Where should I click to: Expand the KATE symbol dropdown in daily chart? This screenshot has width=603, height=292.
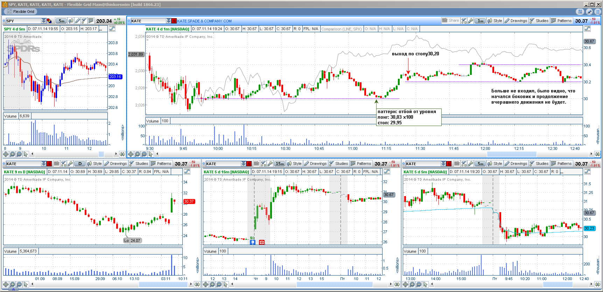pyautogui.click(x=43, y=164)
